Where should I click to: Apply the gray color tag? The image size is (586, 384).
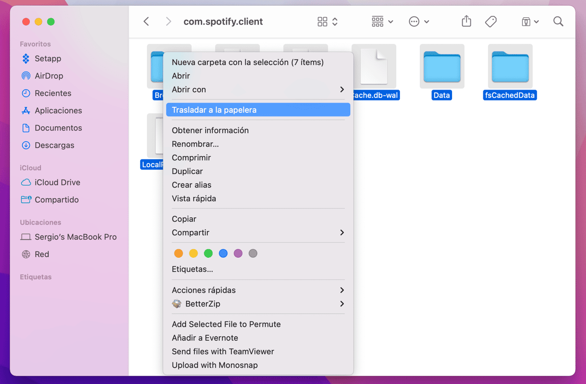coord(253,253)
